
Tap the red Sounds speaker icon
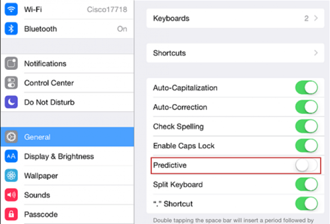(x=11, y=195)
